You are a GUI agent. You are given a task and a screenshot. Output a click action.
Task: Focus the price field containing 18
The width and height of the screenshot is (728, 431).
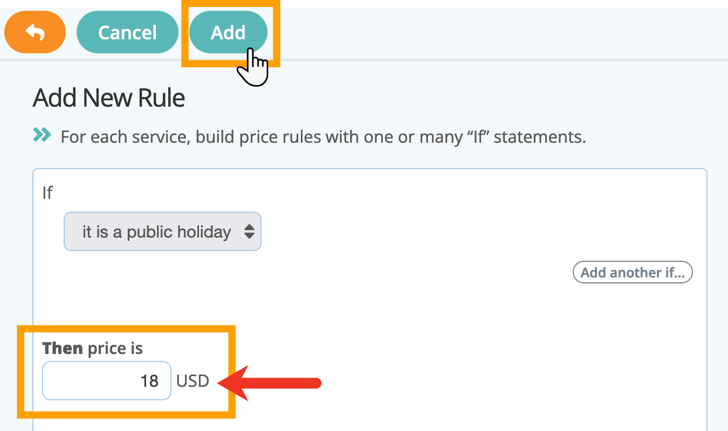pos(107,381)
